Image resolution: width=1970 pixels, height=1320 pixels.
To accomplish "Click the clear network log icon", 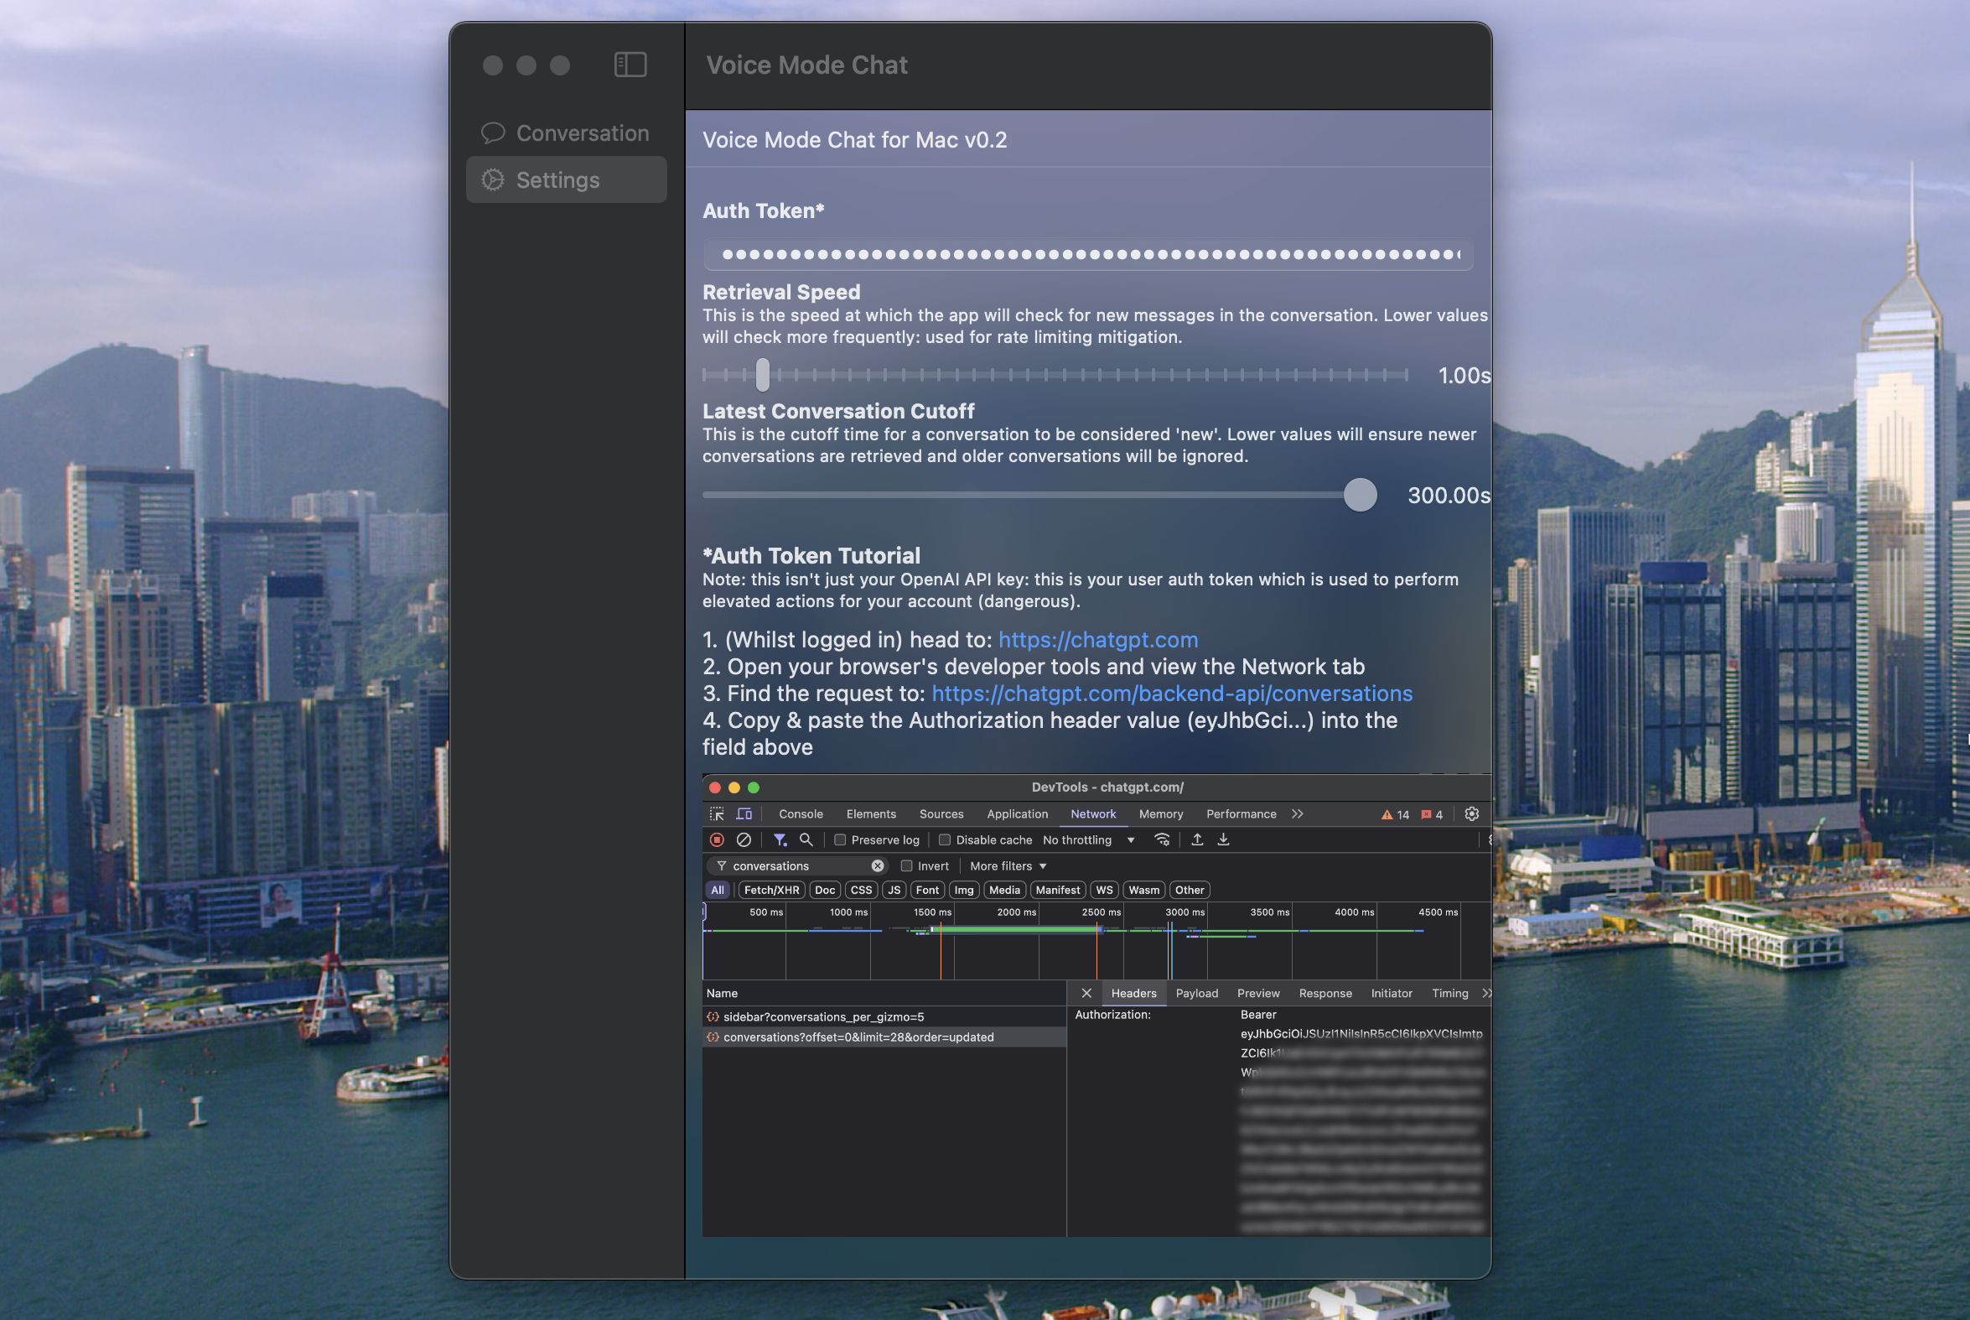I will click(x=744, y=840).
